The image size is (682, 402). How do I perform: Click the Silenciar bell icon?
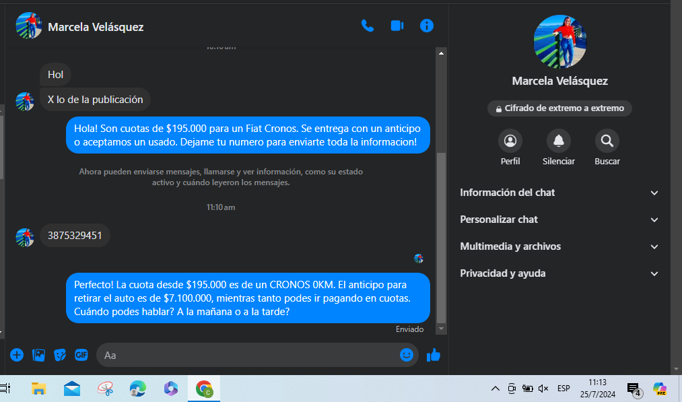click(559, 141)
